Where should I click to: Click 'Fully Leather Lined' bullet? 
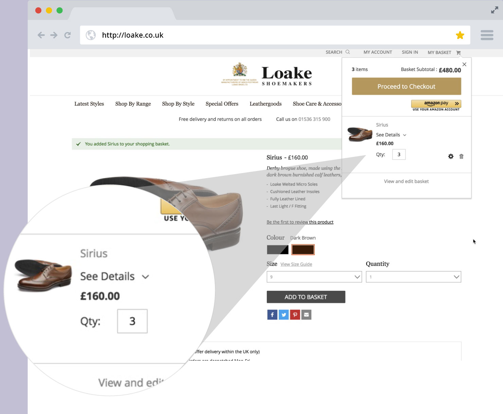pos(288,199)
